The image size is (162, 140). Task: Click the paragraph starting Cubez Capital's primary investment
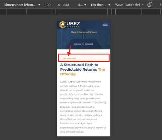(x=83, y=107)
